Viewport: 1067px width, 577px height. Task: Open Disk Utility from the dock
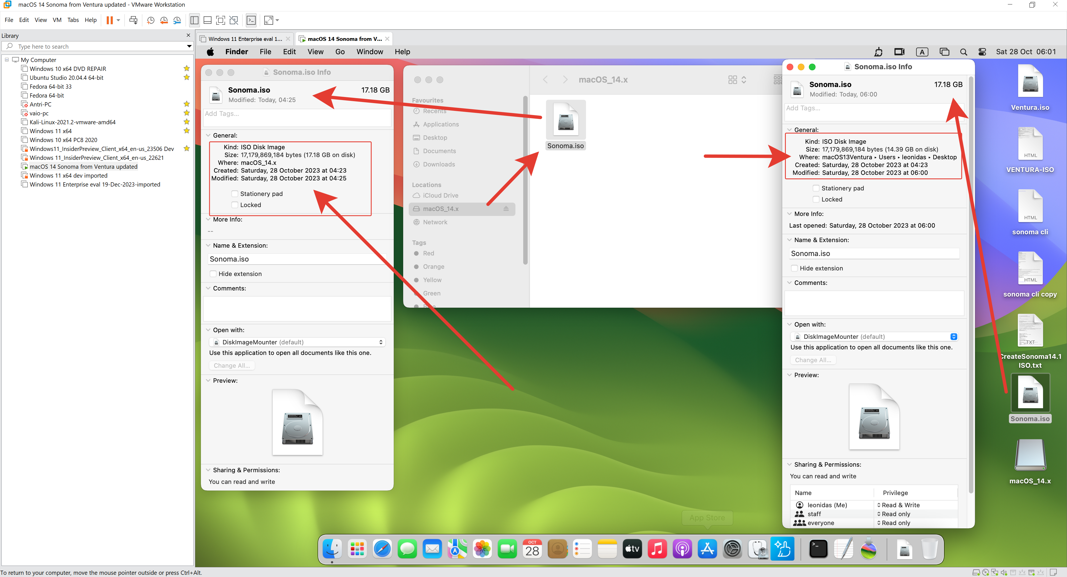click(x=757, y=550)
